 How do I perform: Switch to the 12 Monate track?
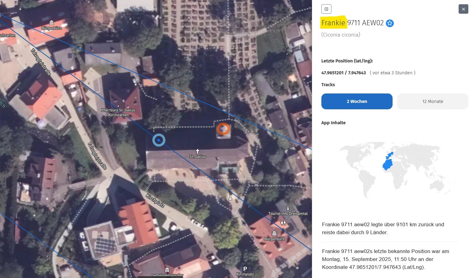coord(432,101)
